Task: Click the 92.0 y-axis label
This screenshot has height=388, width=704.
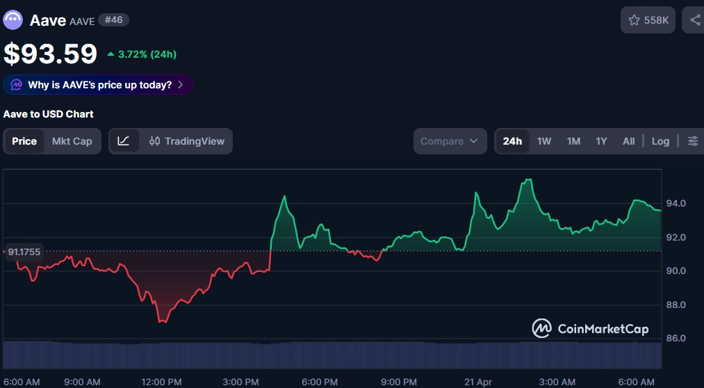Action: 676,237
